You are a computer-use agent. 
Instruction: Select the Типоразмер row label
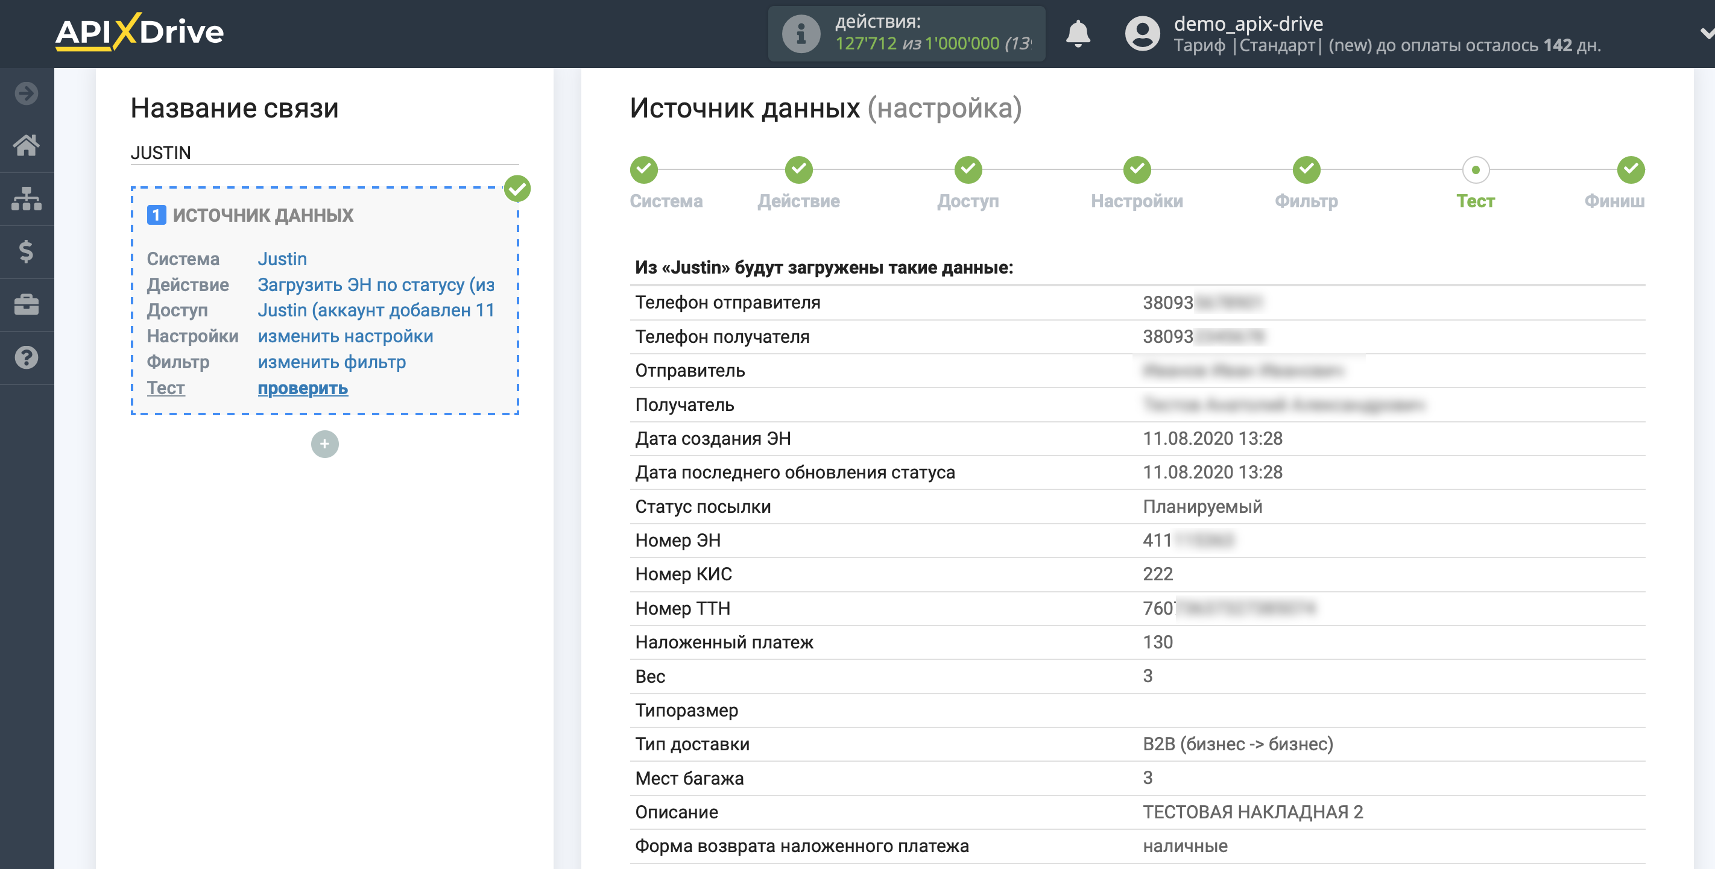tap(686, 710)
